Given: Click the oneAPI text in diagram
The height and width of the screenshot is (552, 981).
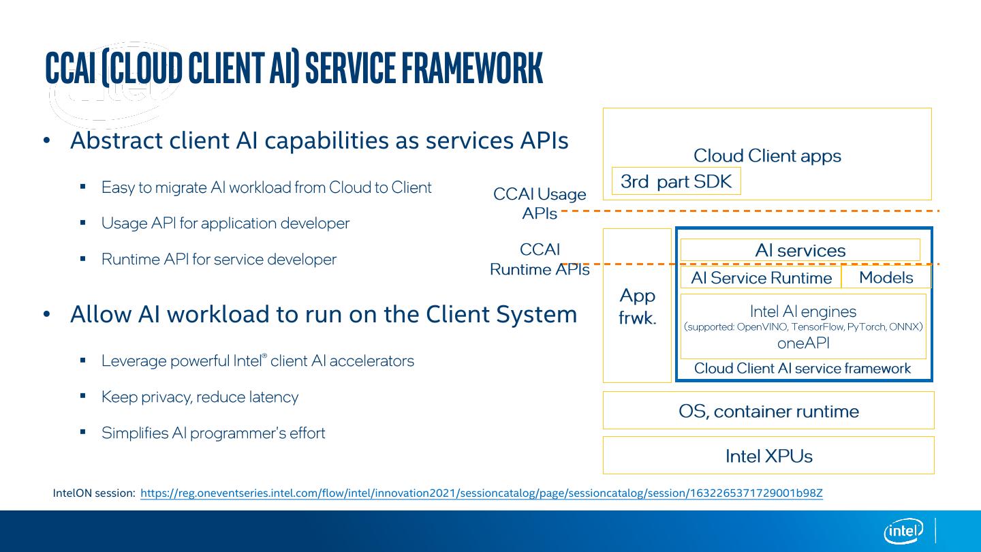Looking at the screenshot, I should [803, 343].
